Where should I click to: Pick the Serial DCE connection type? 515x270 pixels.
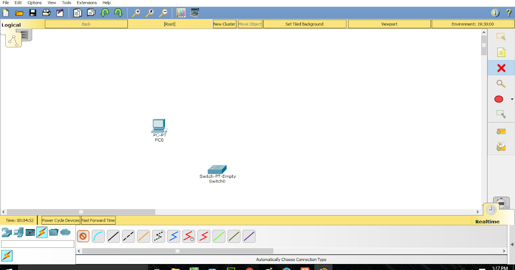click(x=188, y=236)
